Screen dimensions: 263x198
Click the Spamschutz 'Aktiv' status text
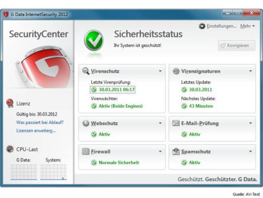pos(195,163)
